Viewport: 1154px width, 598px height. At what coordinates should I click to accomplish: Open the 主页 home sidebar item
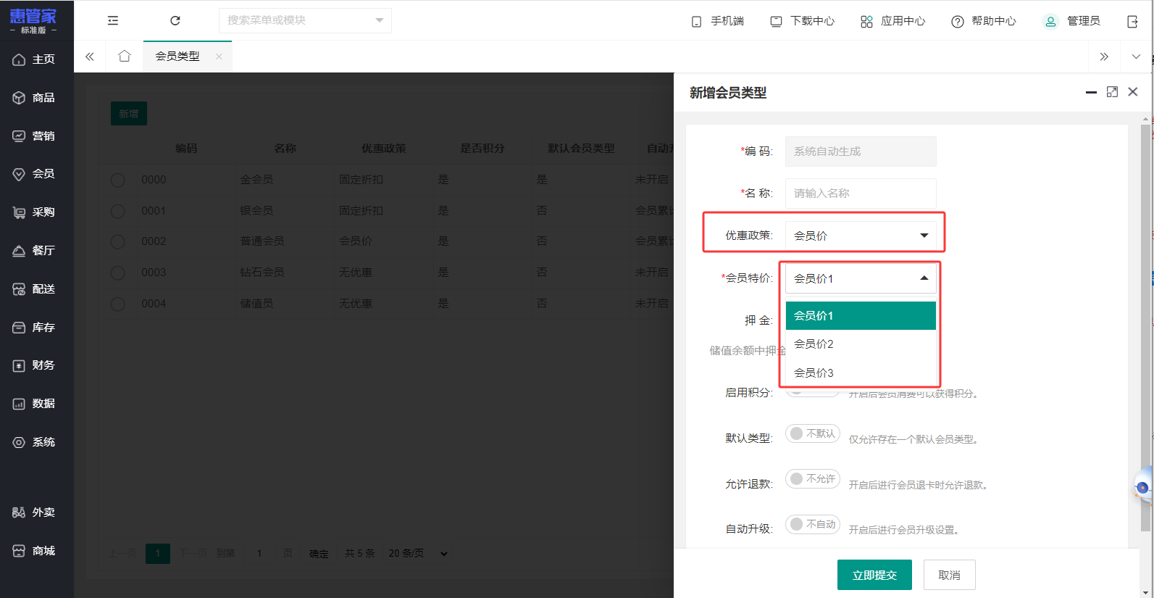34,59
